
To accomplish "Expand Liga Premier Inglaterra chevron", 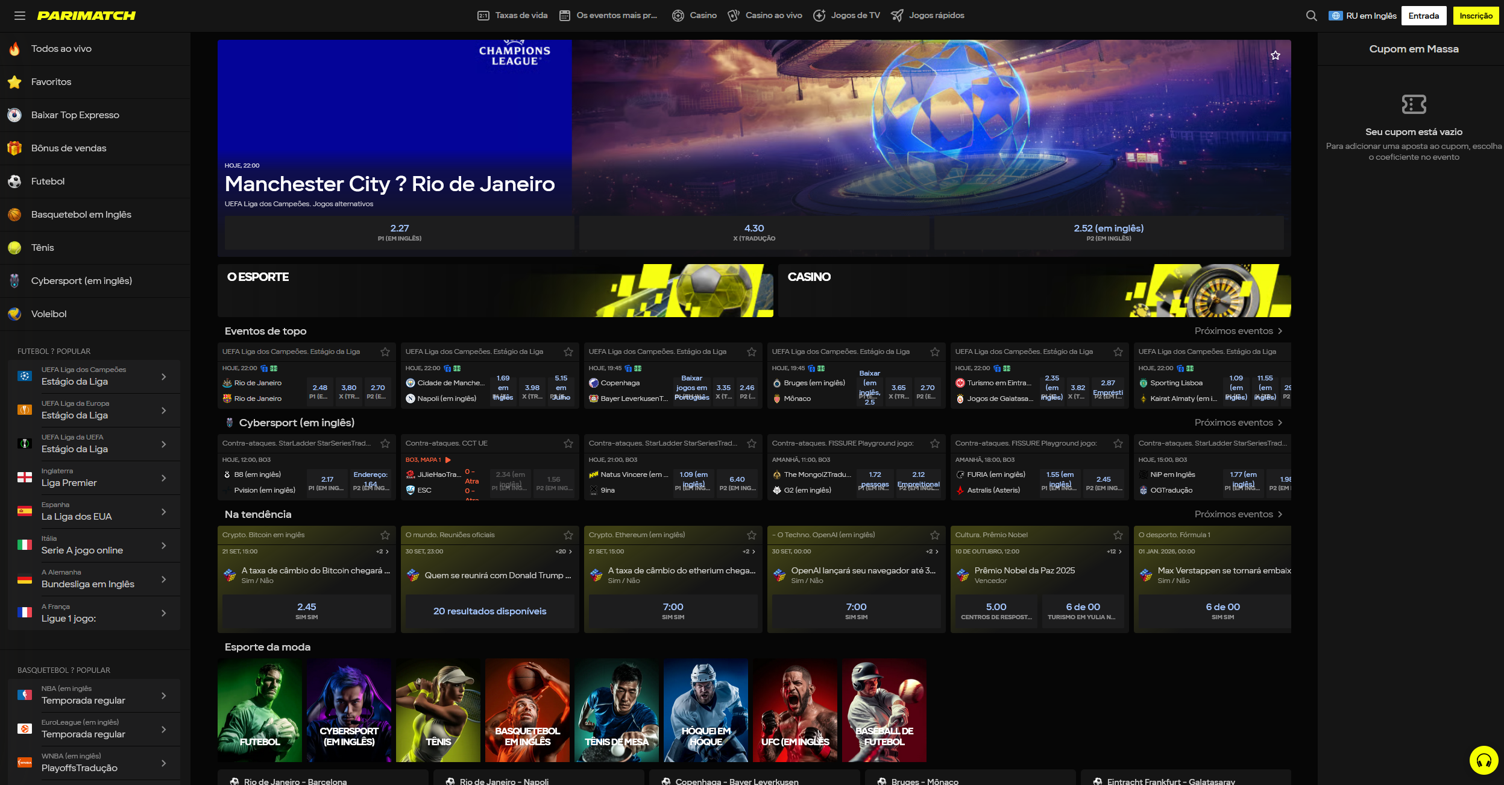I will tap(163, 478).
